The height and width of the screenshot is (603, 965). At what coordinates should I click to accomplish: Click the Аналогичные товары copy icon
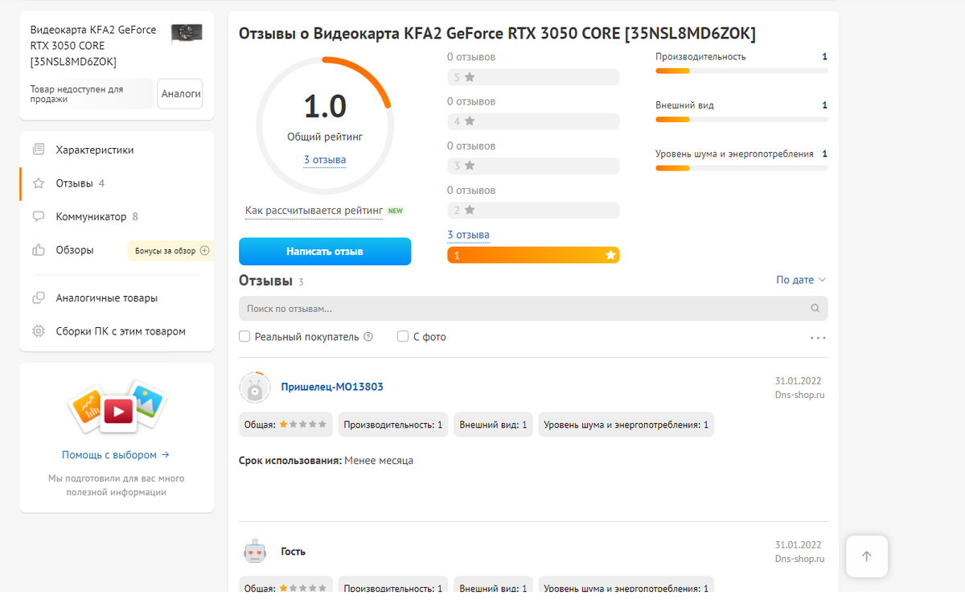39,298
